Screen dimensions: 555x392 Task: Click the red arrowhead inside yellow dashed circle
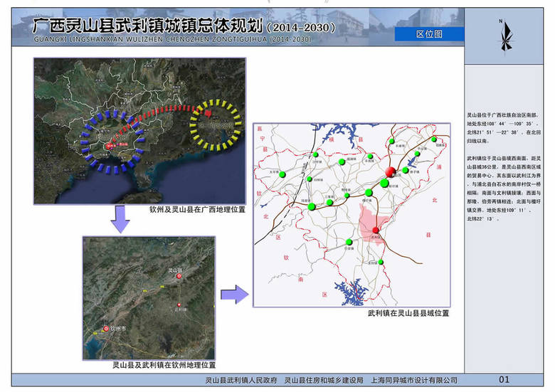point(207,113)
